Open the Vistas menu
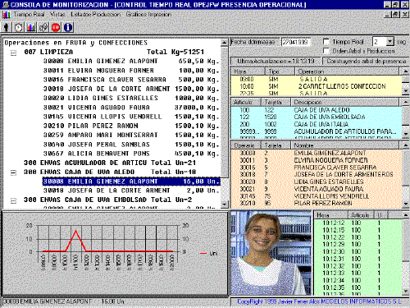 (x=57, y=15)
